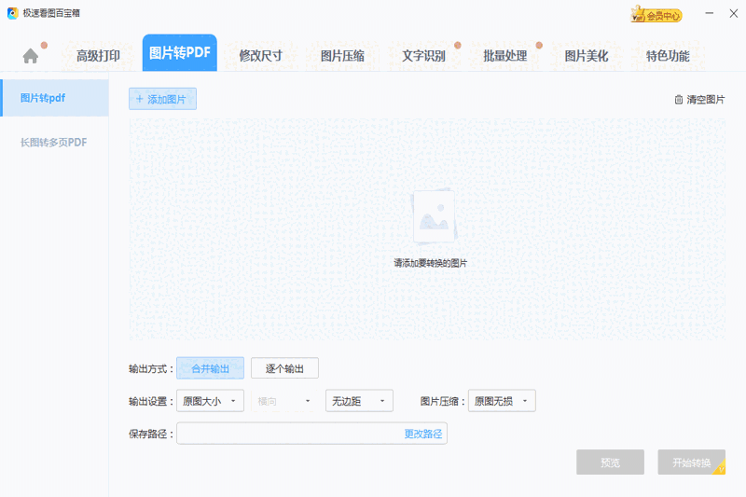Click the 保存路径 input field
This screenshot has width=746, height=497.
pyautogui.click(x=311, y=434)
